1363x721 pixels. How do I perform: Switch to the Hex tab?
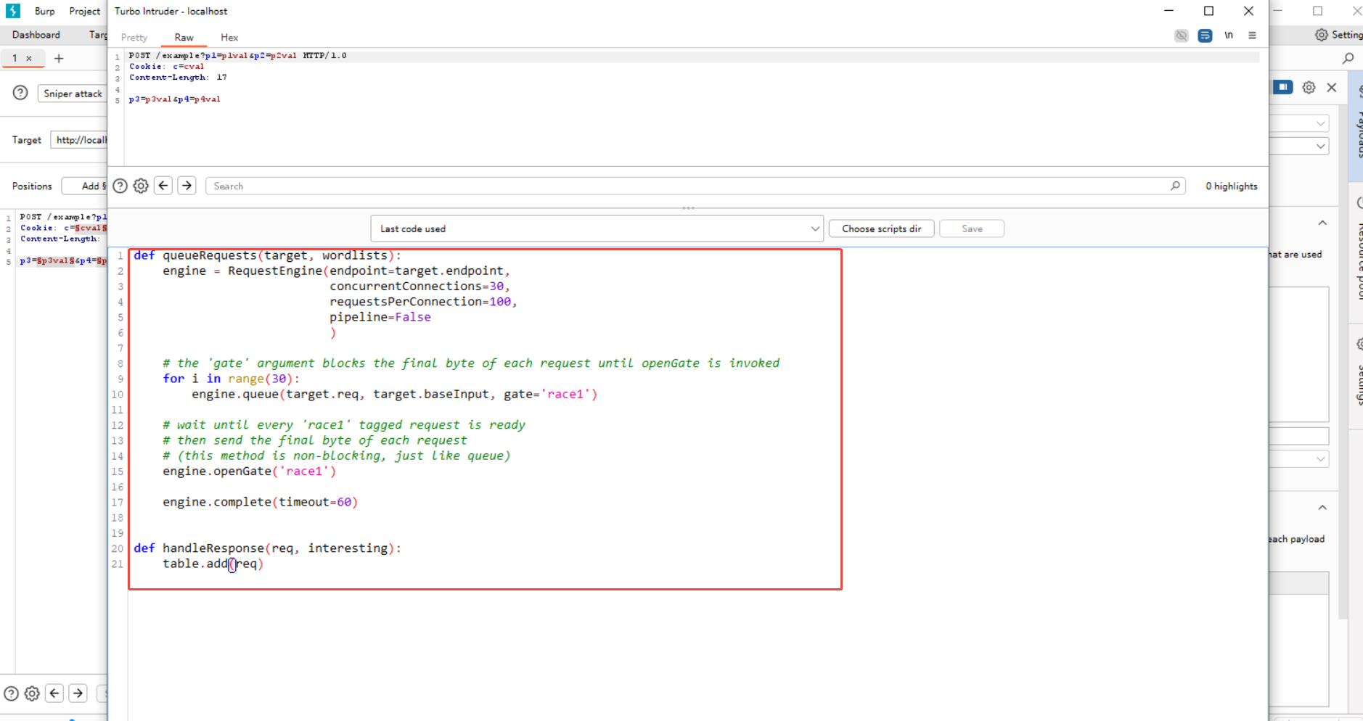click(x=229, y=38)
